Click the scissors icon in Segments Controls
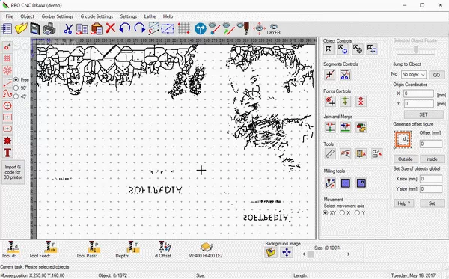This screenshot has width=449, height=279. point(345,75)
